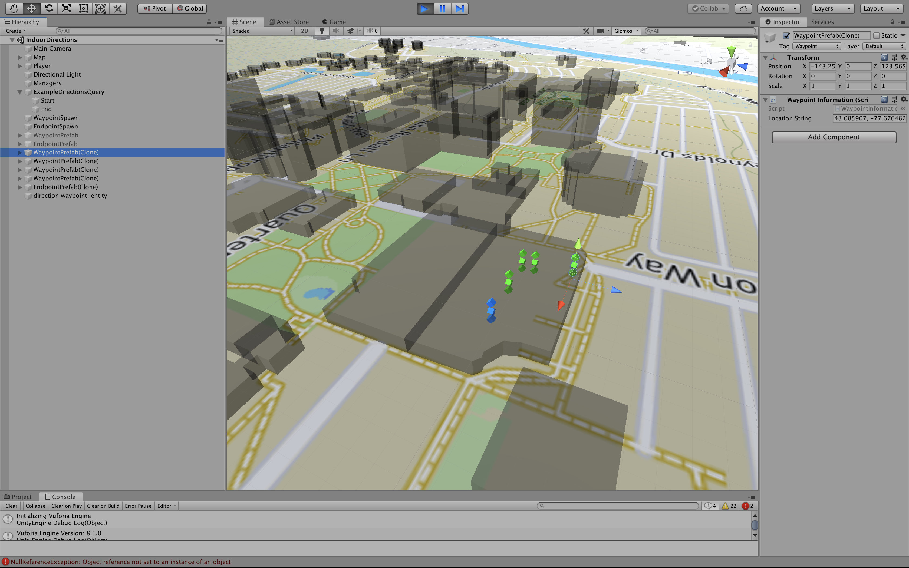
Task: Enable Error Pause in the Console
Action: pyautogui.click(x=138, y=506)
